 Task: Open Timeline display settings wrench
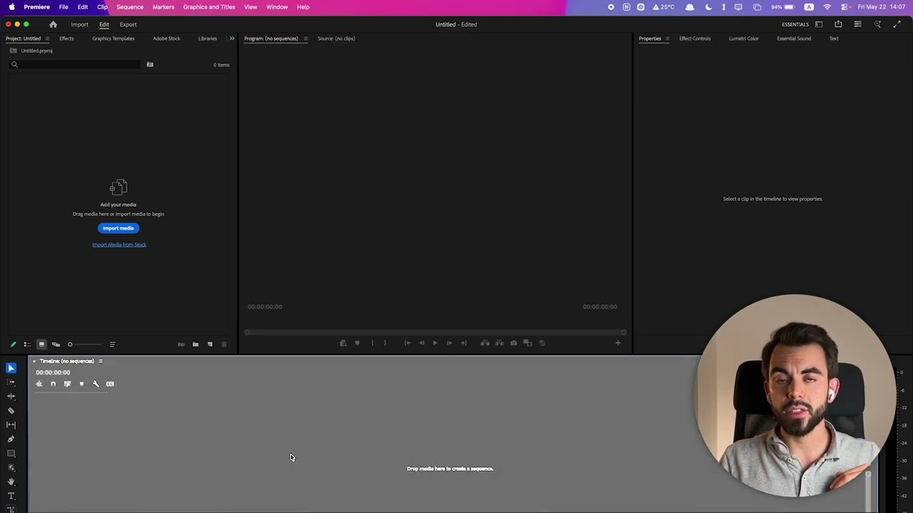coord(96,384)
